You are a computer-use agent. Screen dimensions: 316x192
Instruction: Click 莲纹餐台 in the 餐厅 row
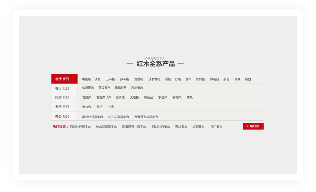point(105,88)
